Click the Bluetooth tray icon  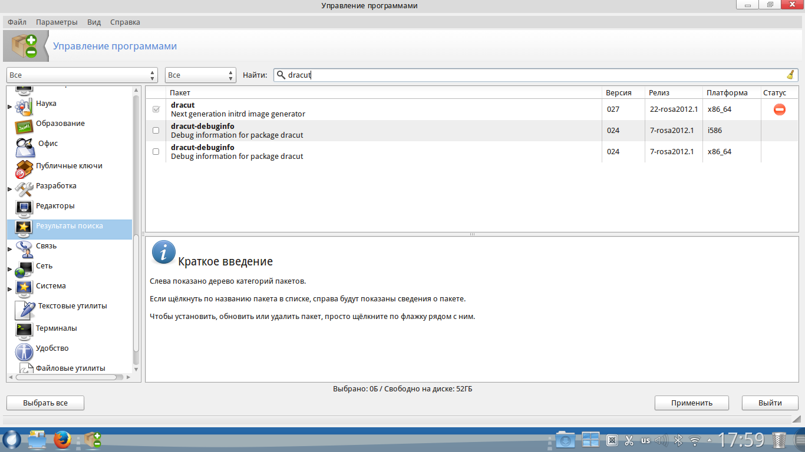[x=678, y=440]
